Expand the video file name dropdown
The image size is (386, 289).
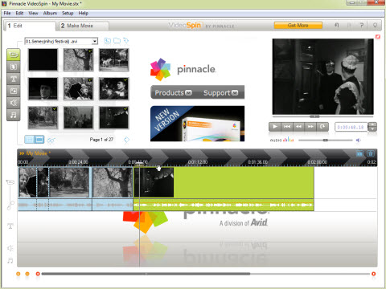tap(95, 41)
